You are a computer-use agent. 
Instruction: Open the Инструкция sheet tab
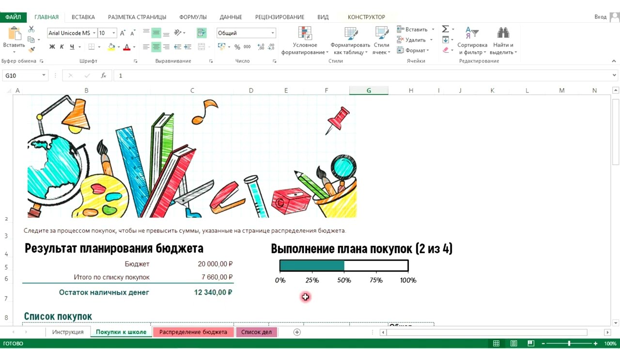(68, 332)
